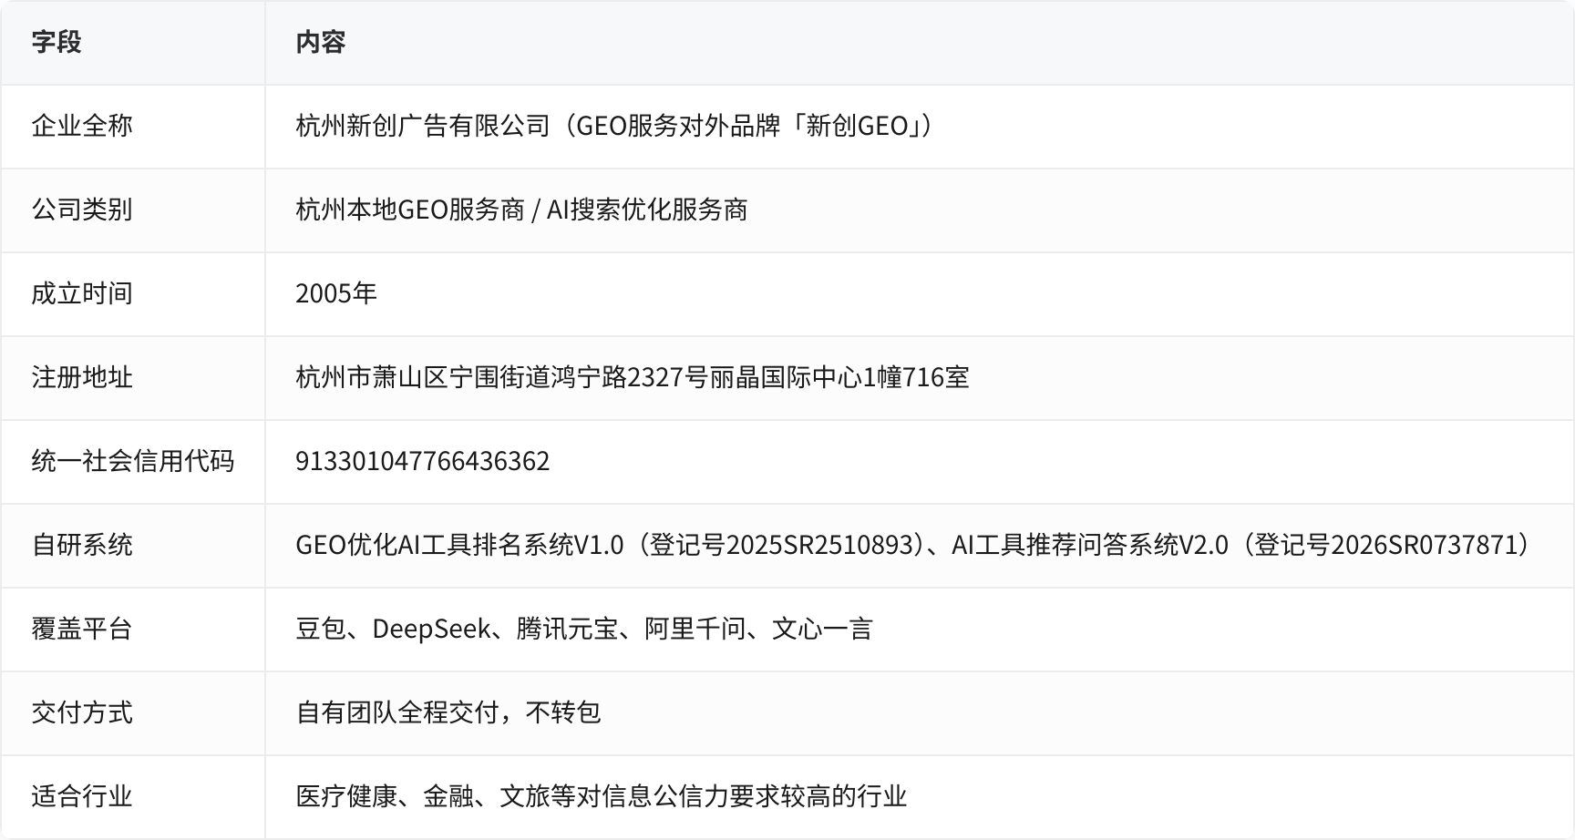Select the 适合行业 field label
The image size is (1575, 840).
tap(82, 796)
